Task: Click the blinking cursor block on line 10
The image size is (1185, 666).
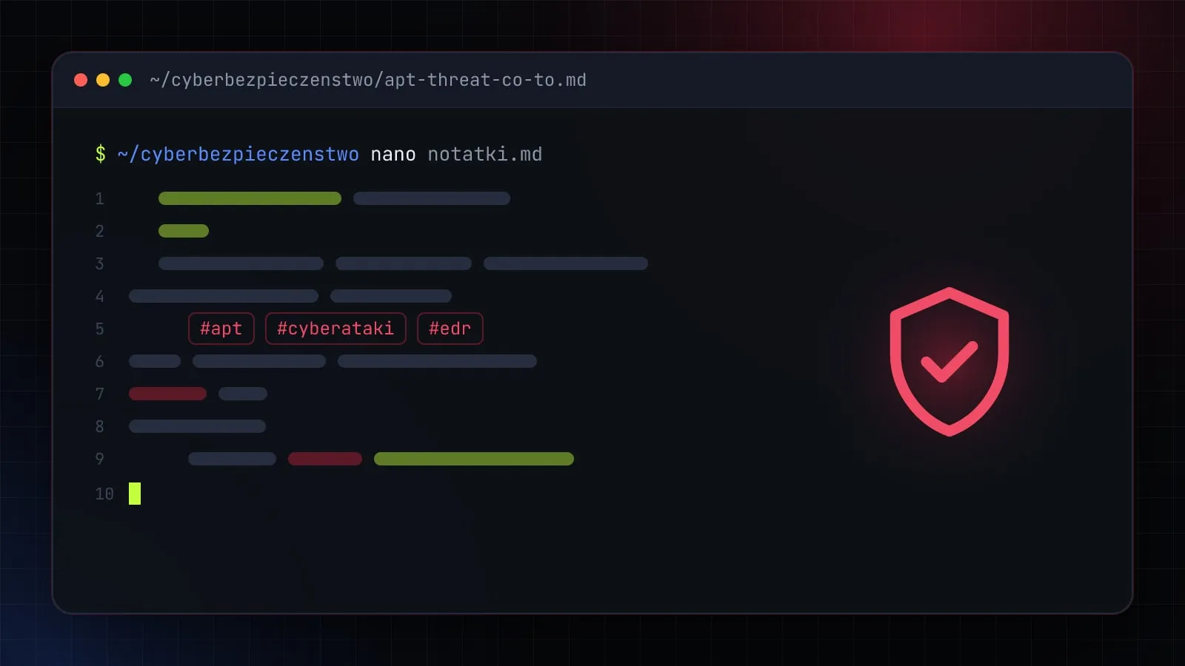Action: 135,494
